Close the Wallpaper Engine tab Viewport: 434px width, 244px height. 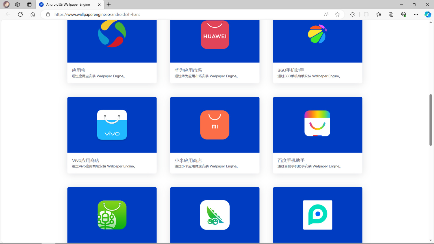click(x=99, y=5)
